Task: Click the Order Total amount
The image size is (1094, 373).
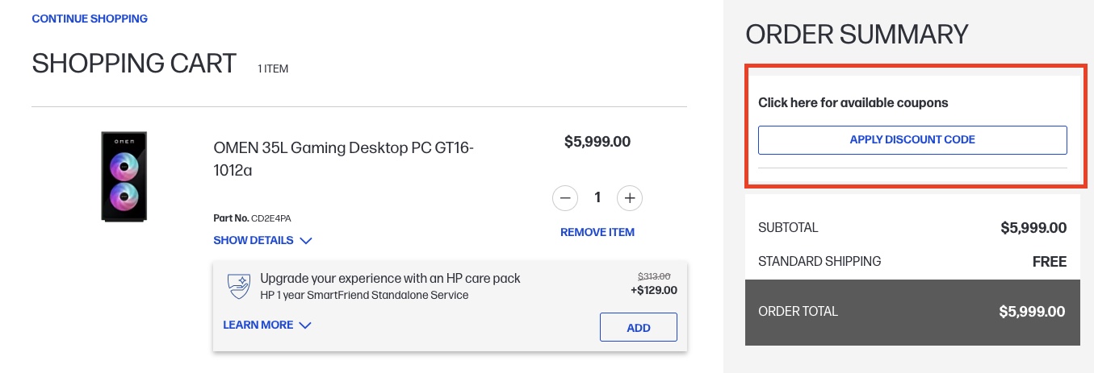Action: (x=1032, y=312)
